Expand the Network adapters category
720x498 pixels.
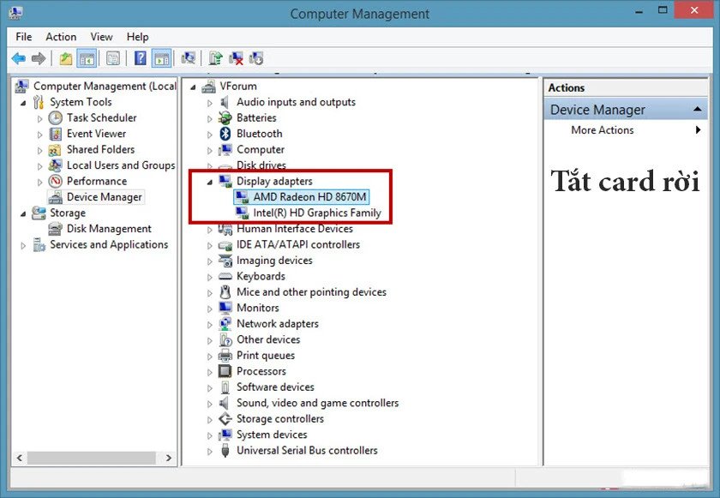[x=209, y=323]
